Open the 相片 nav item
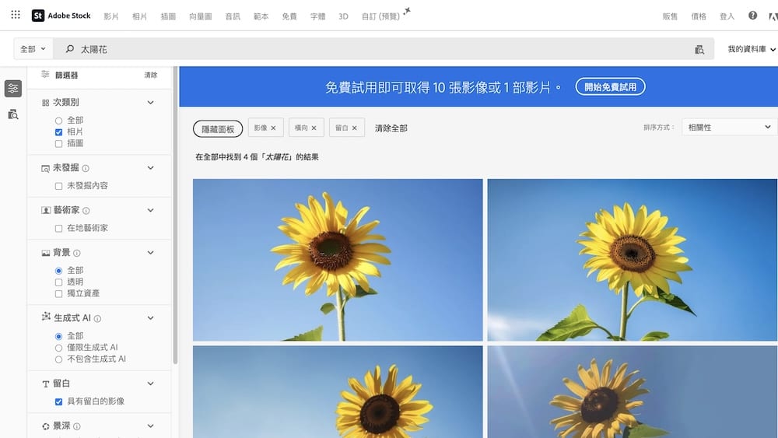 (x=139, y=16)
